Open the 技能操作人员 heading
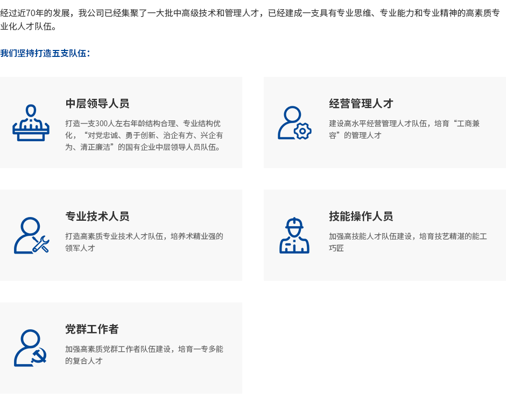The width and height of the screenshot is (506, 405). (361, 216)
